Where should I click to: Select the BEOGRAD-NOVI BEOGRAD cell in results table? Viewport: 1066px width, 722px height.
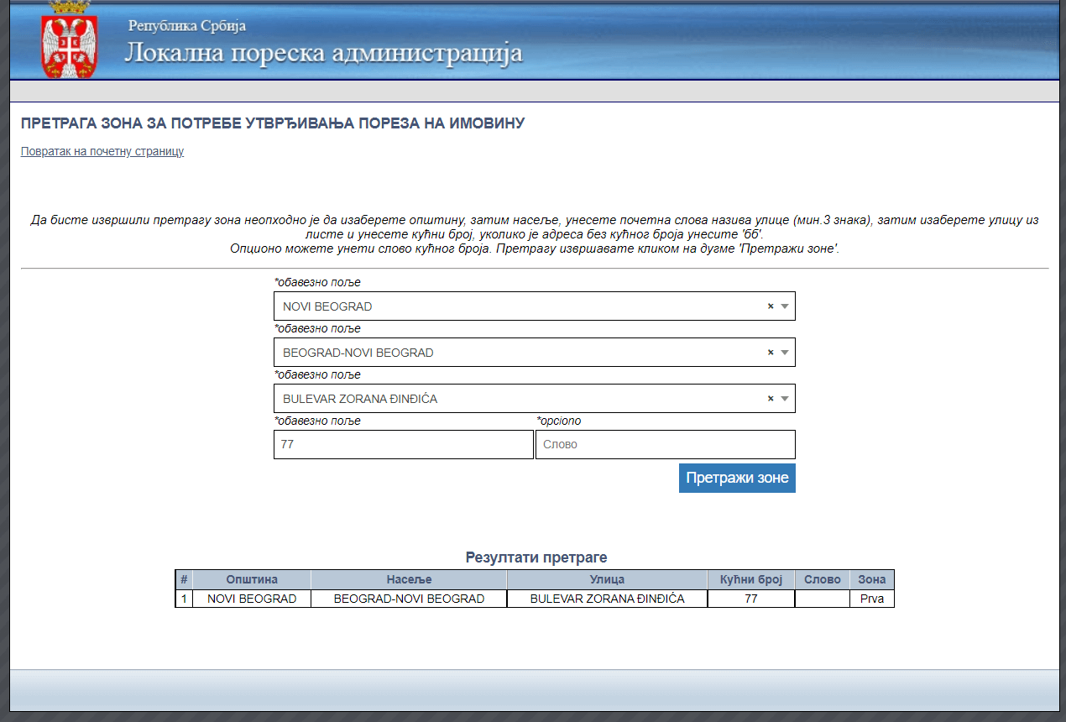point(409,599)
